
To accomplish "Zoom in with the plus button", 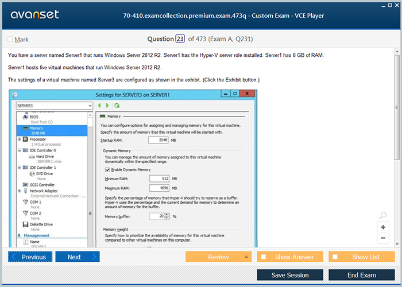I will coord(383,227).
